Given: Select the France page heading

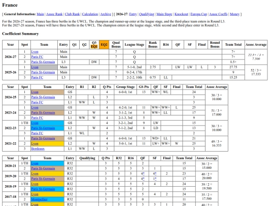Looking at the screenshot, I should [10, 5].
